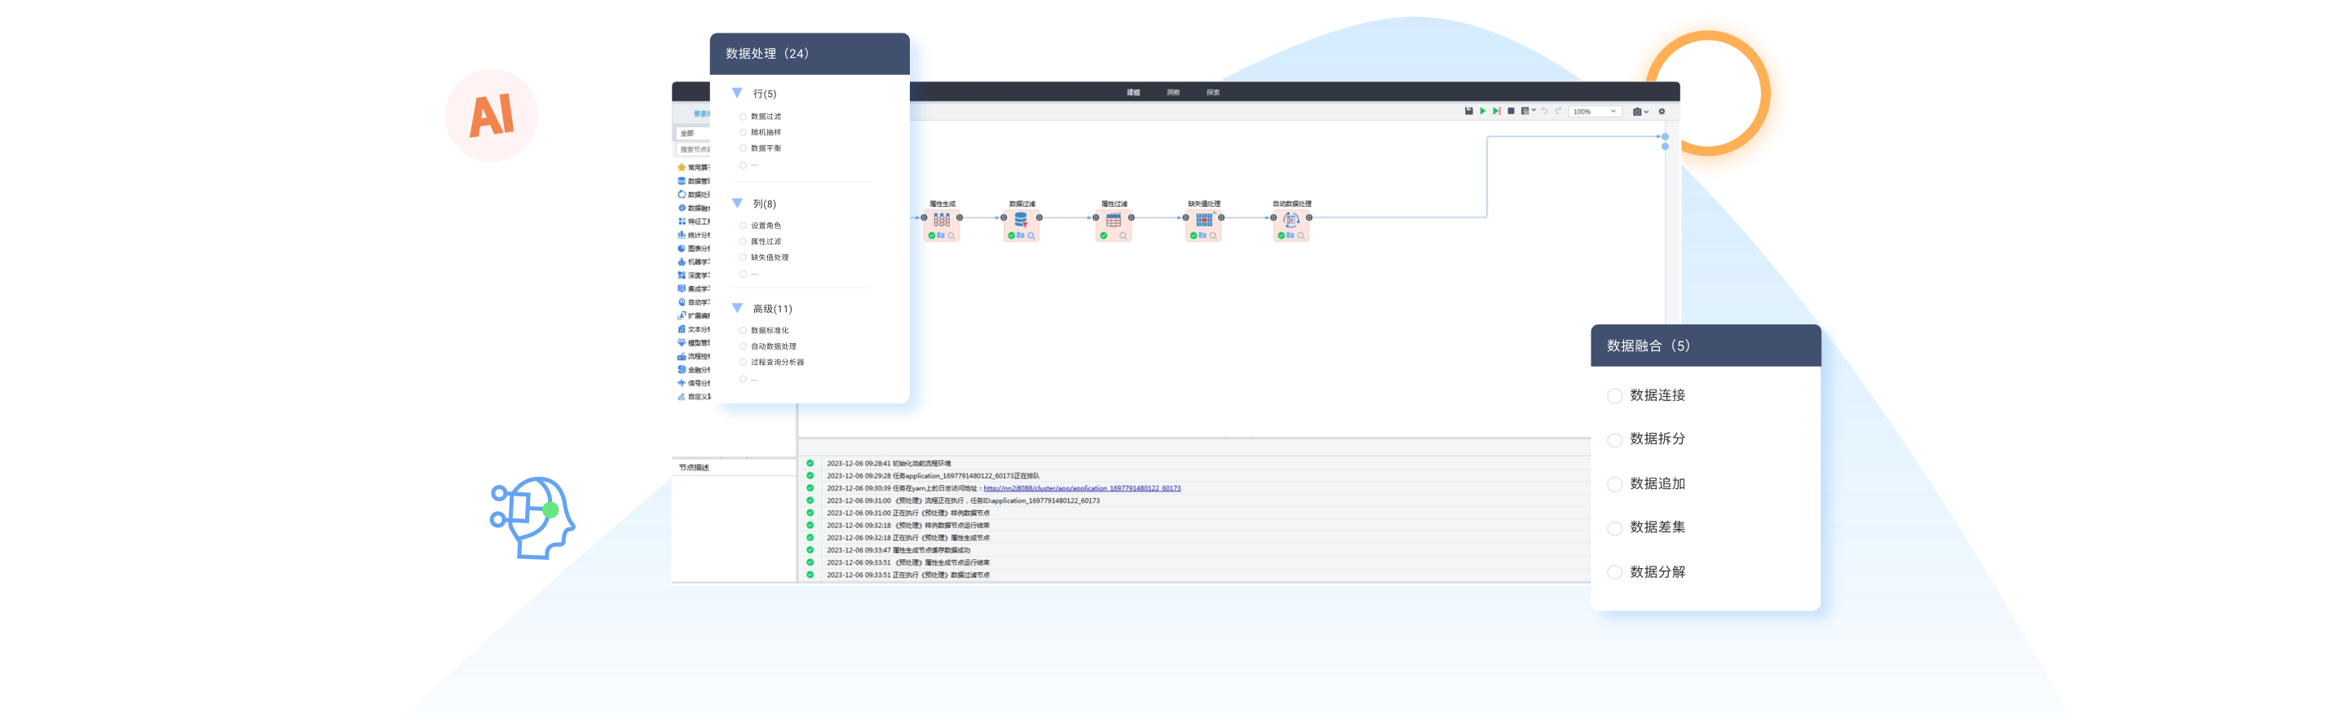Switch to the 洞察 tab
The width and height of the screenshot is (2348, 714).
pyautogui.click(x=1173, y=92)
